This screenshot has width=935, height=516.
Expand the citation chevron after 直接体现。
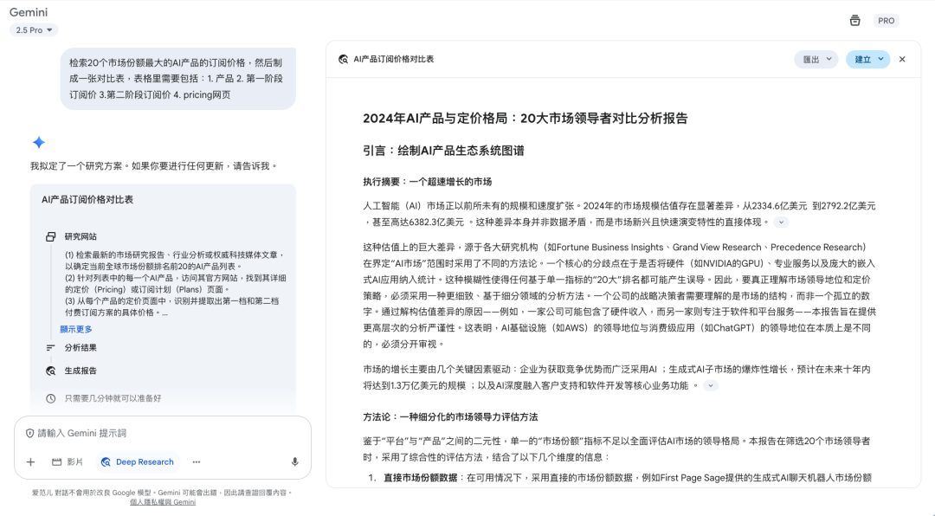point(781,222)
